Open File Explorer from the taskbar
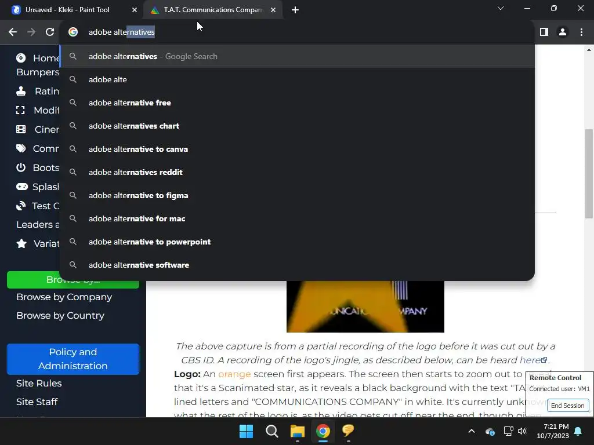594x445 pixels. point(298,431)
